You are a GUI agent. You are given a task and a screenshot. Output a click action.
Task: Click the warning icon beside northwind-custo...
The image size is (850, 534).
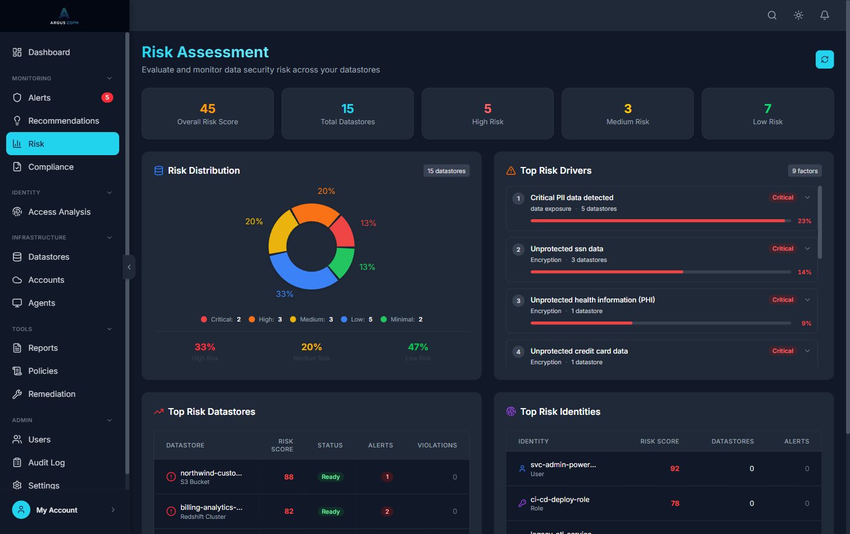[x=171, y=477]
